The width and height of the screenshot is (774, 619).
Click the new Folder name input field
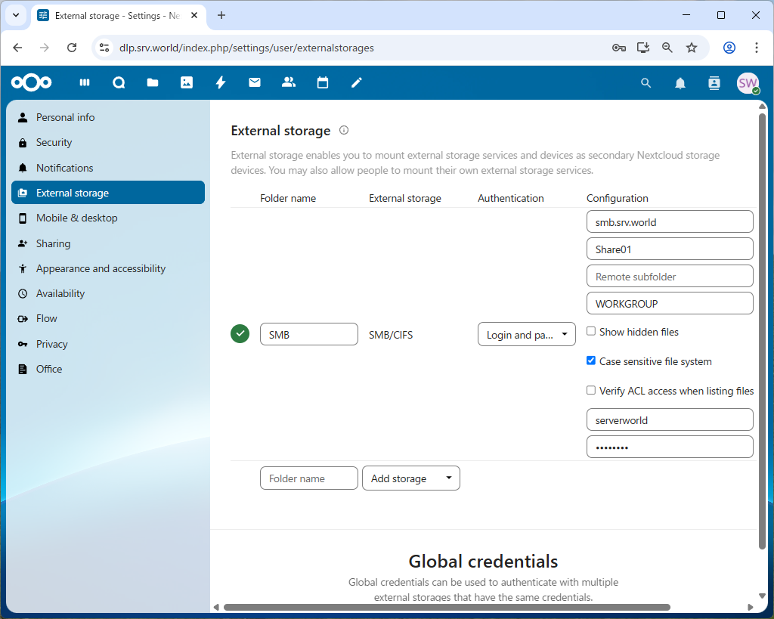[x=308, y=478]
